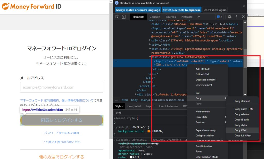Choose Copy XPath in submenu
264x159 pixels.
pos(242,130)
